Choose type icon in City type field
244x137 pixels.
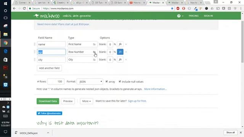click(94, 60)
